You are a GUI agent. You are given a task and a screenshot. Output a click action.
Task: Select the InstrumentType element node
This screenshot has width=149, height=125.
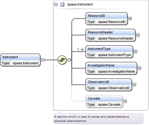pos(109,52)
